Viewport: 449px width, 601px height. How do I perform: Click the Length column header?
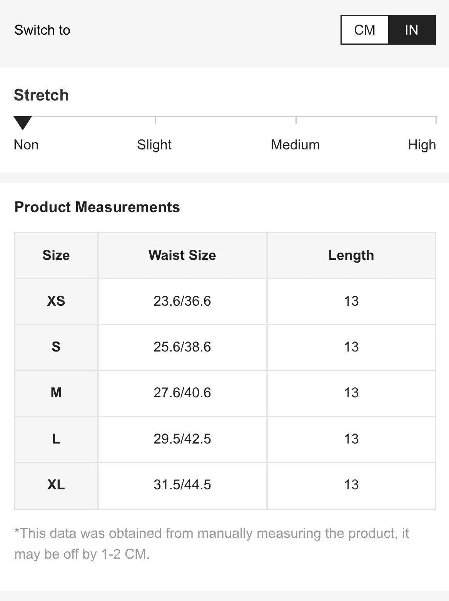pyautogui.click(x=351, y=255)
